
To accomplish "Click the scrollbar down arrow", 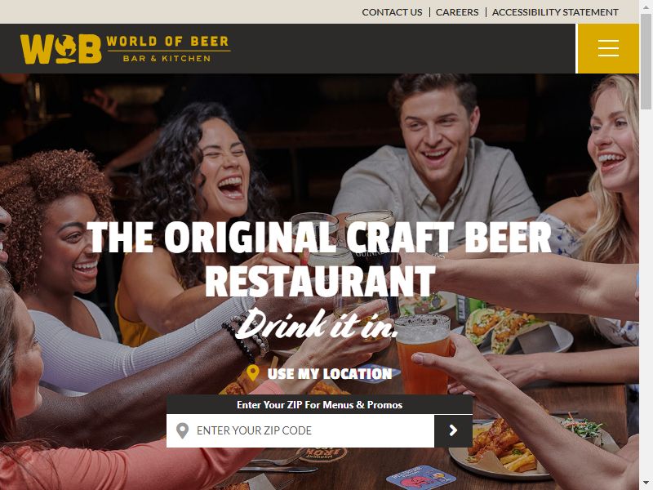I will pyautogui.click(x=646, y=483).
